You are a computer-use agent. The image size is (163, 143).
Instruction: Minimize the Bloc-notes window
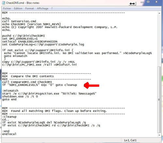pos(142,2)
